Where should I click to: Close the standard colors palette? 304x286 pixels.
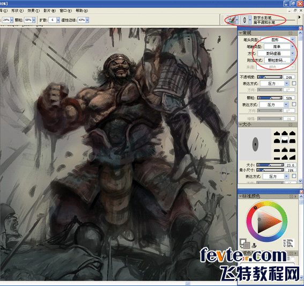coord(301,192)
